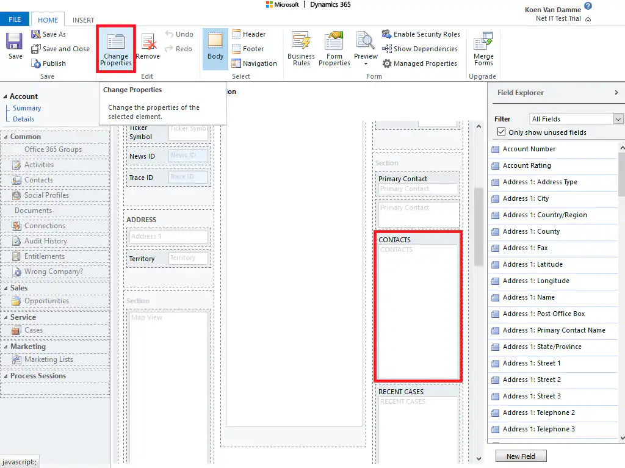Open Change Properties in the ribbon
The height and width of the screenshot is (468, 625).
tap(115, 49)
